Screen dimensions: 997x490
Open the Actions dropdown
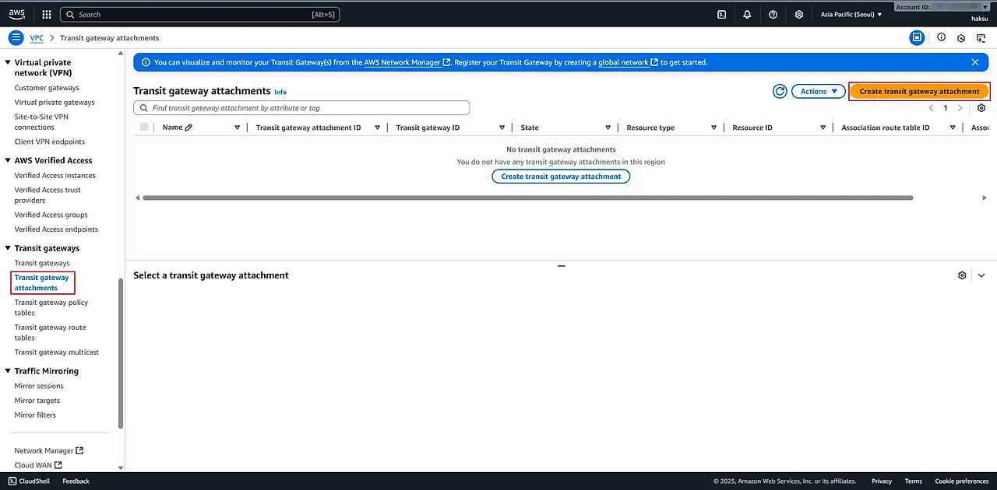click(819, 92)
